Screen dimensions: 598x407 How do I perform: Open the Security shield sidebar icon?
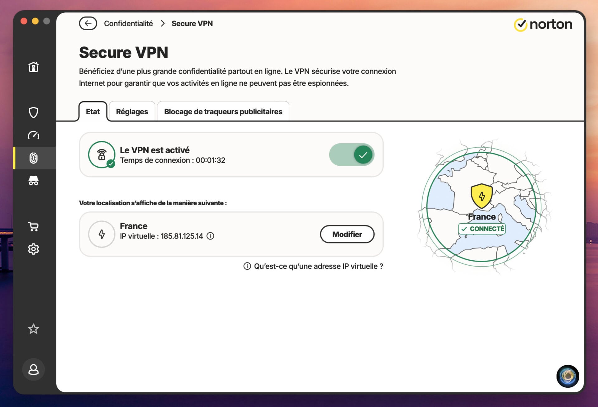tap(33, 112)
